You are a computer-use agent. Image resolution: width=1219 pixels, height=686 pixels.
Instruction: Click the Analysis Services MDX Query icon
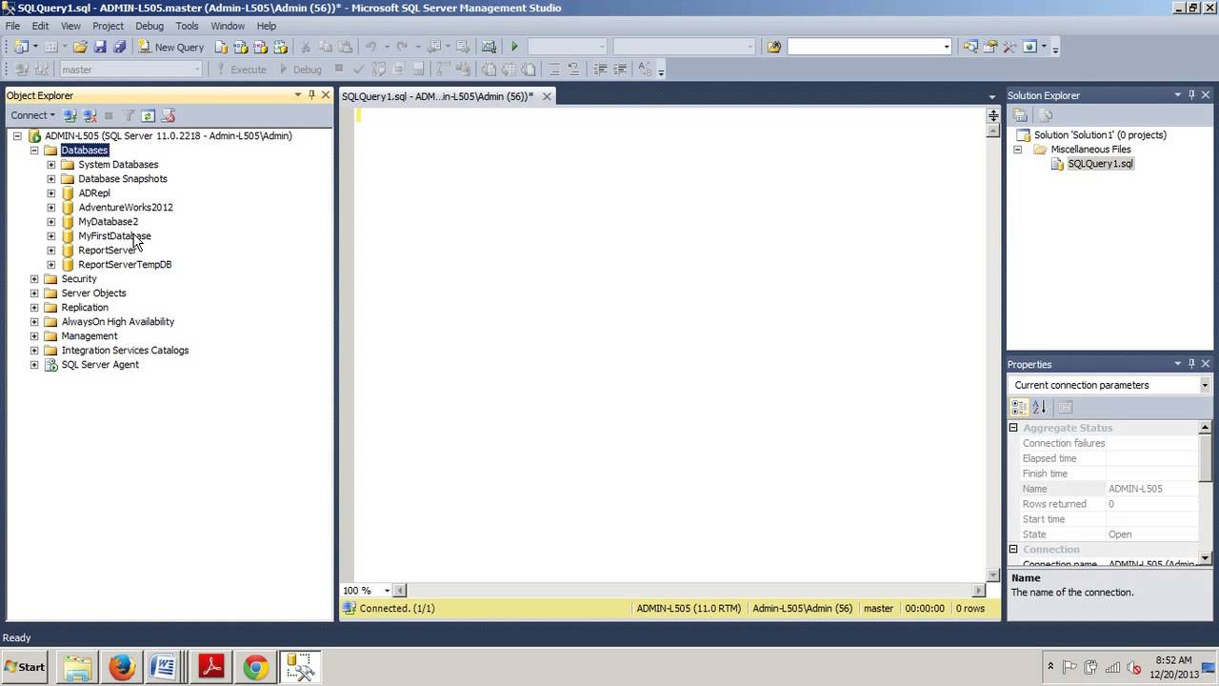coord(241,47)
